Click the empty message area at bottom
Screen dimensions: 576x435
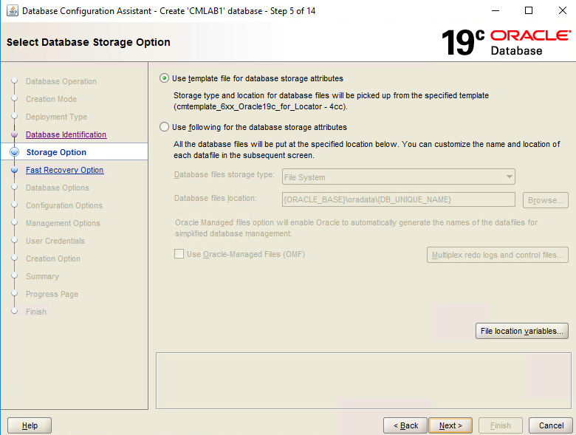363,380
